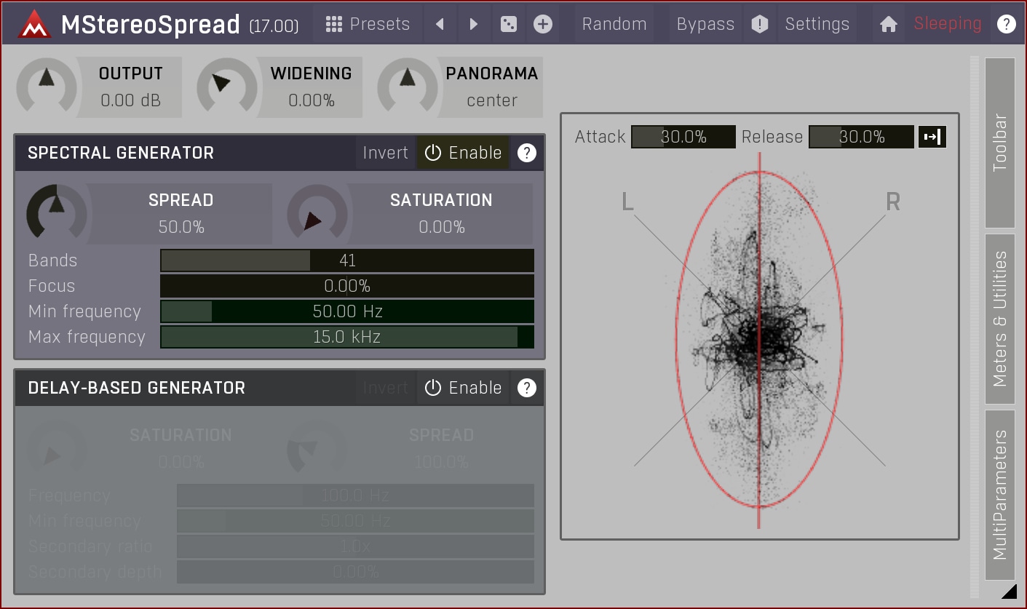The image size is (1027, 609).
Task: Open Spectral Generator help icon
Action: tap(526, 153)
